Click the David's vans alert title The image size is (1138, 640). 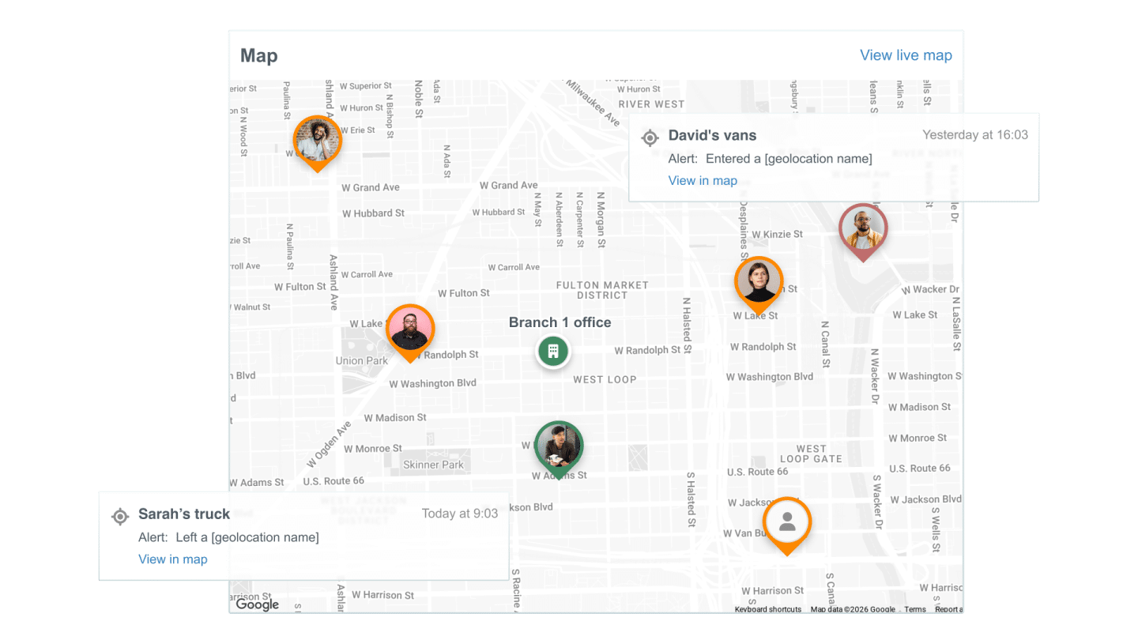pyautogui.click(x=712, y=135)
